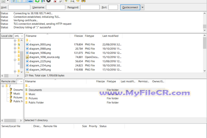
Task: Refresh file lists with green arrows icon
Action: click(37, 1)
